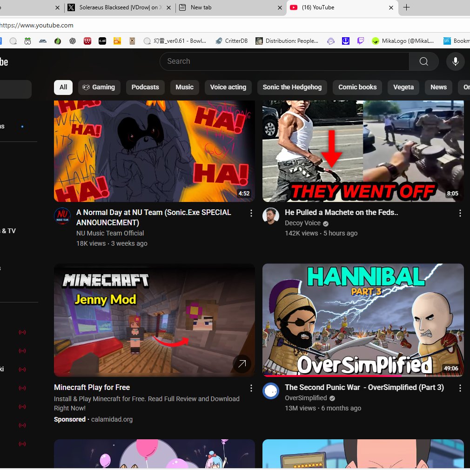Click the '13M views · 6 months ago' text
This screenshot has width=470, height=470.
pyautogui.click(x=323, y=409)
